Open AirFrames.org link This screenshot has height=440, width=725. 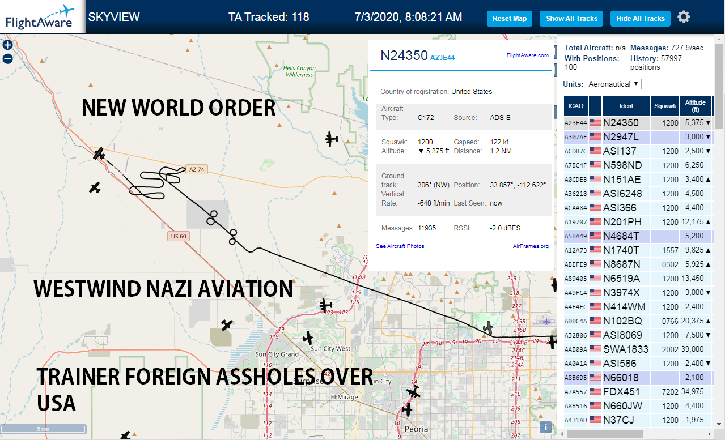pyautogui.click(x=531, y=246)
